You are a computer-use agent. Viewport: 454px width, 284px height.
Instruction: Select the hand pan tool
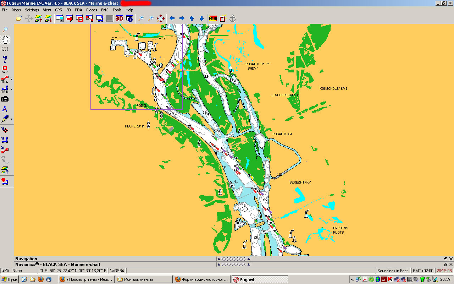5,39
